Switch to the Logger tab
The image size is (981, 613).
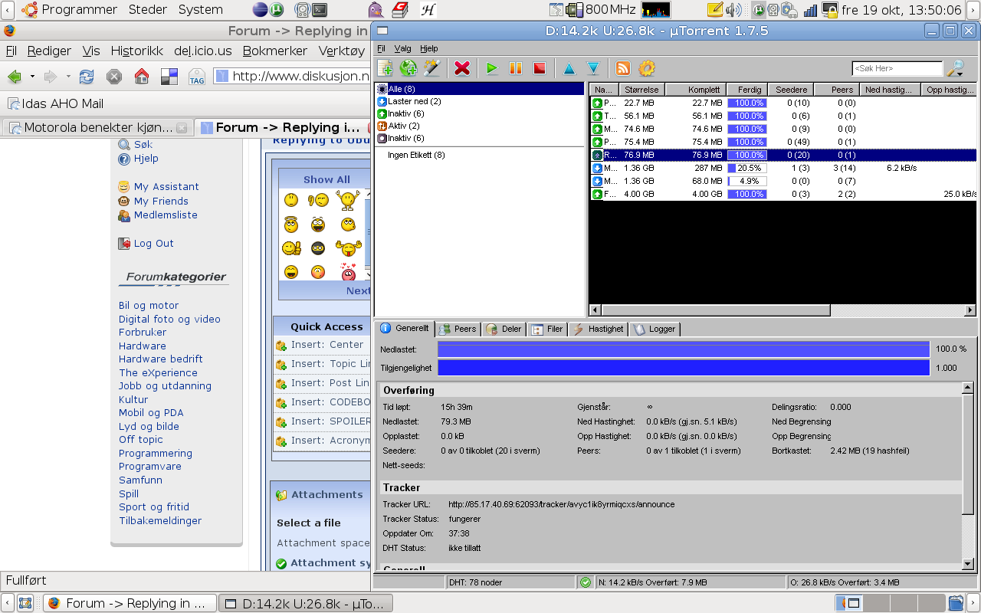[x=655, y=329]
